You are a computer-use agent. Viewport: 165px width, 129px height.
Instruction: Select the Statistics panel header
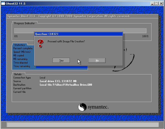(20, 45)
